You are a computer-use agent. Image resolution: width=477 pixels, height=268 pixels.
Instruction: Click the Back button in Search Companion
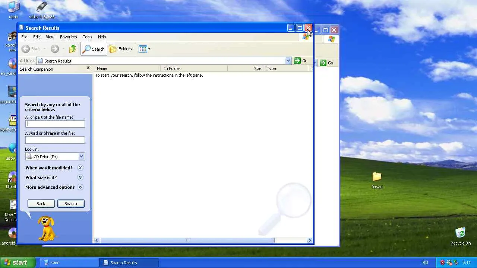tap(41, 204)
